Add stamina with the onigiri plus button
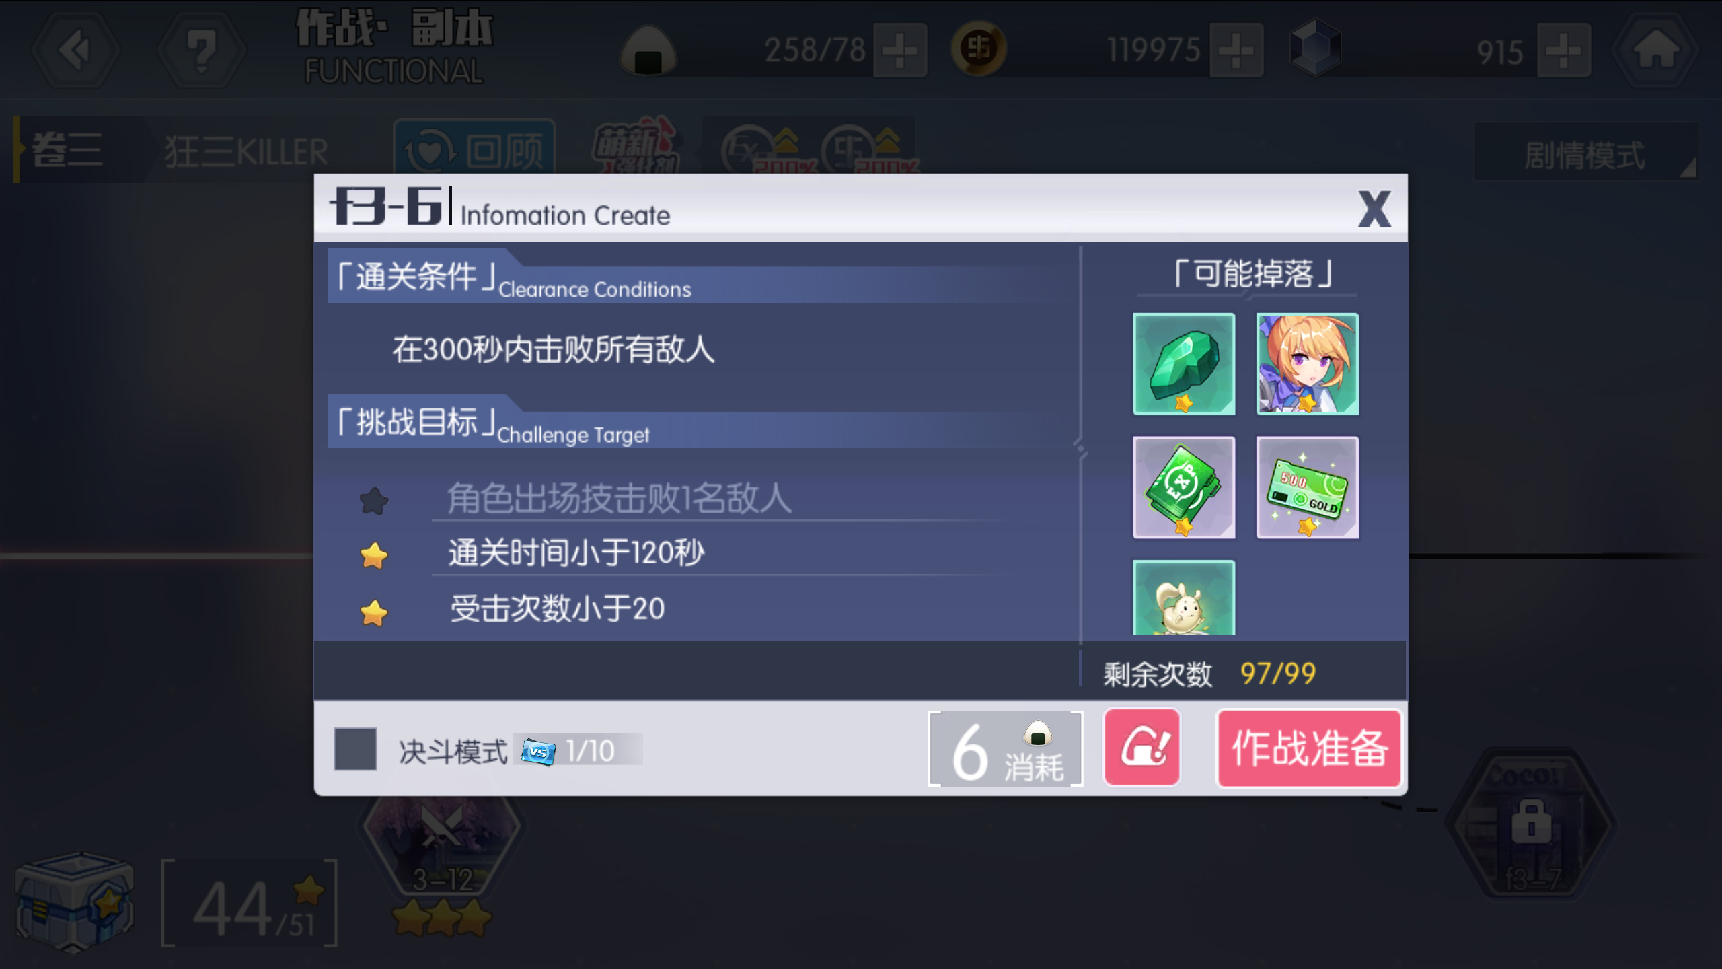The image size is (1722, 969). tap(900, 50)
